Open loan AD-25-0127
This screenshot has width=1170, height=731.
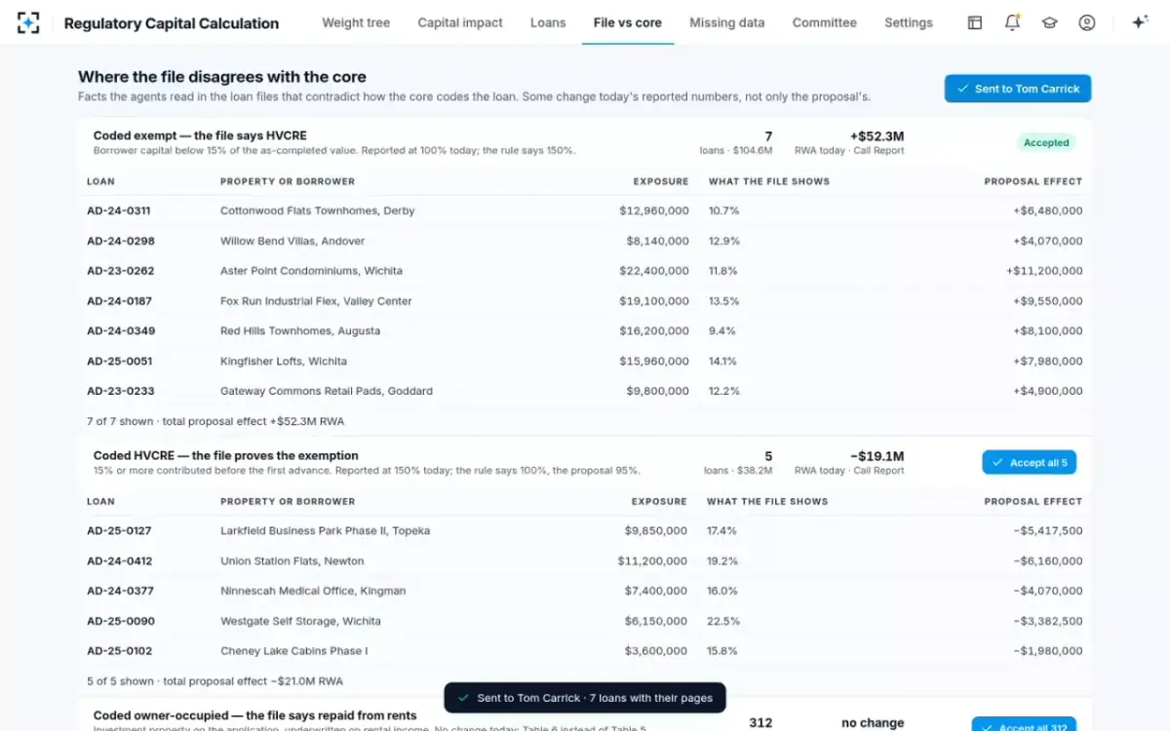tap(119, 531)
